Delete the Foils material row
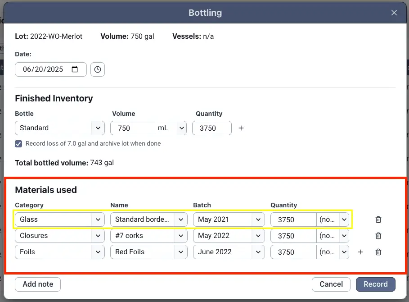 [x=378, y=252]
